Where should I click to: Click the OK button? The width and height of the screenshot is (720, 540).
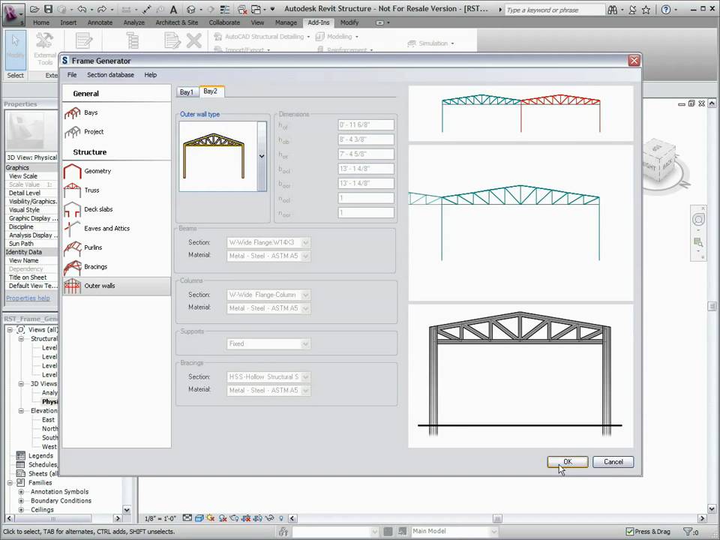tap(568, 462)
